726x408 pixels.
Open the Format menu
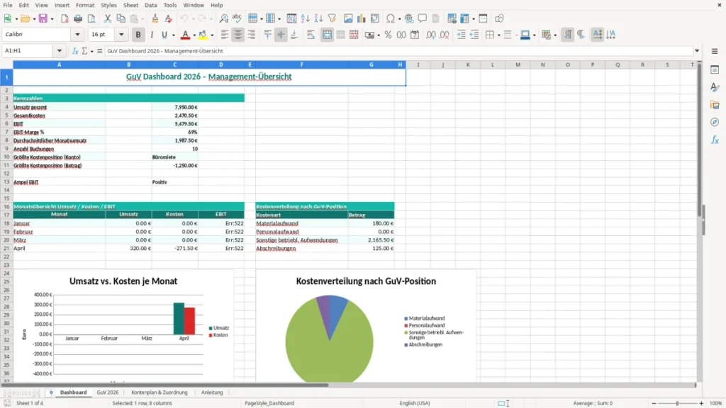[85, 5]
